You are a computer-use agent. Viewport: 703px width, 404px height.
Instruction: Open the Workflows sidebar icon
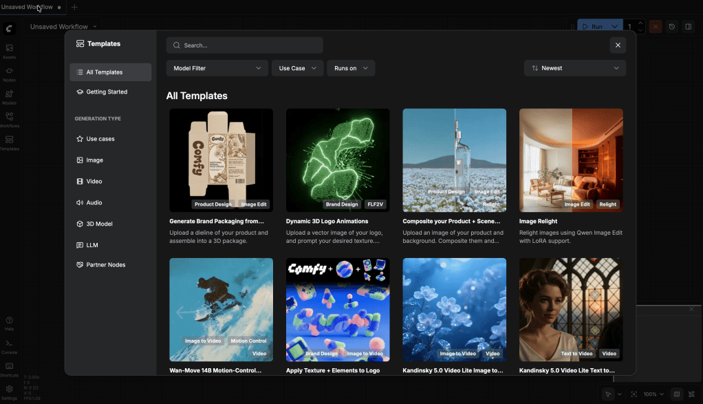click(x=9, y=120)
